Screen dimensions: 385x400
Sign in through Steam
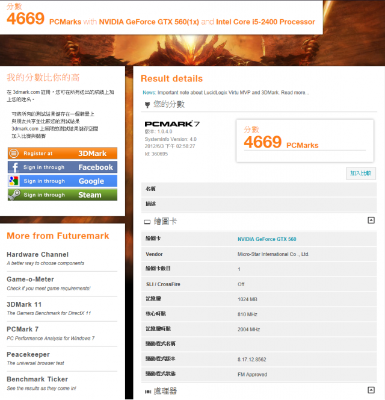tap(63, 195)
